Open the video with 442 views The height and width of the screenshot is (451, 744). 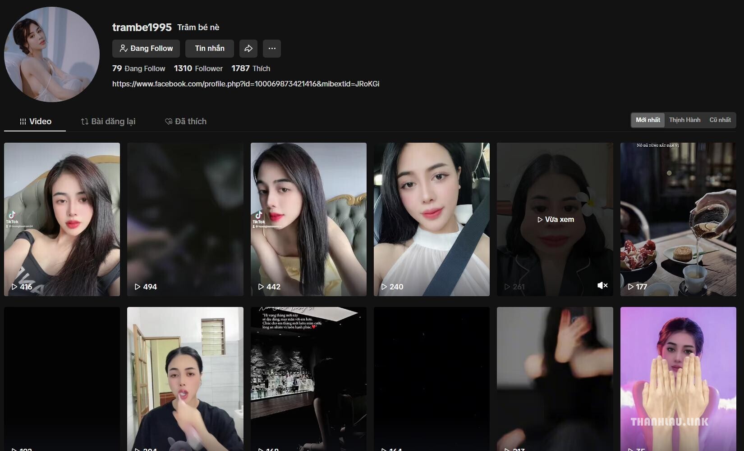pos(308,219)
